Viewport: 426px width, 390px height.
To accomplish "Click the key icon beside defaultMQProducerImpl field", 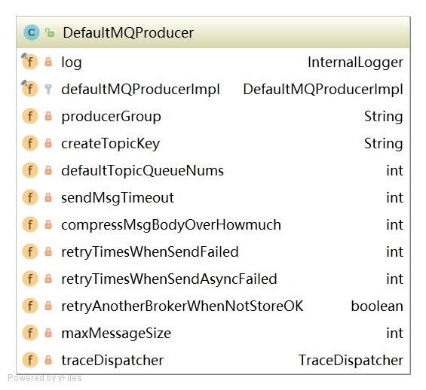I will 48,90.
